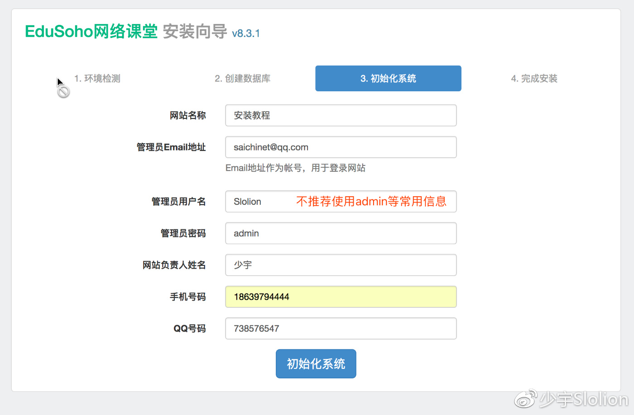The height and width of the screenshot is (415, 634).
Task: Click the 网站负责人姓名 field label
Action: pos(174,265)
